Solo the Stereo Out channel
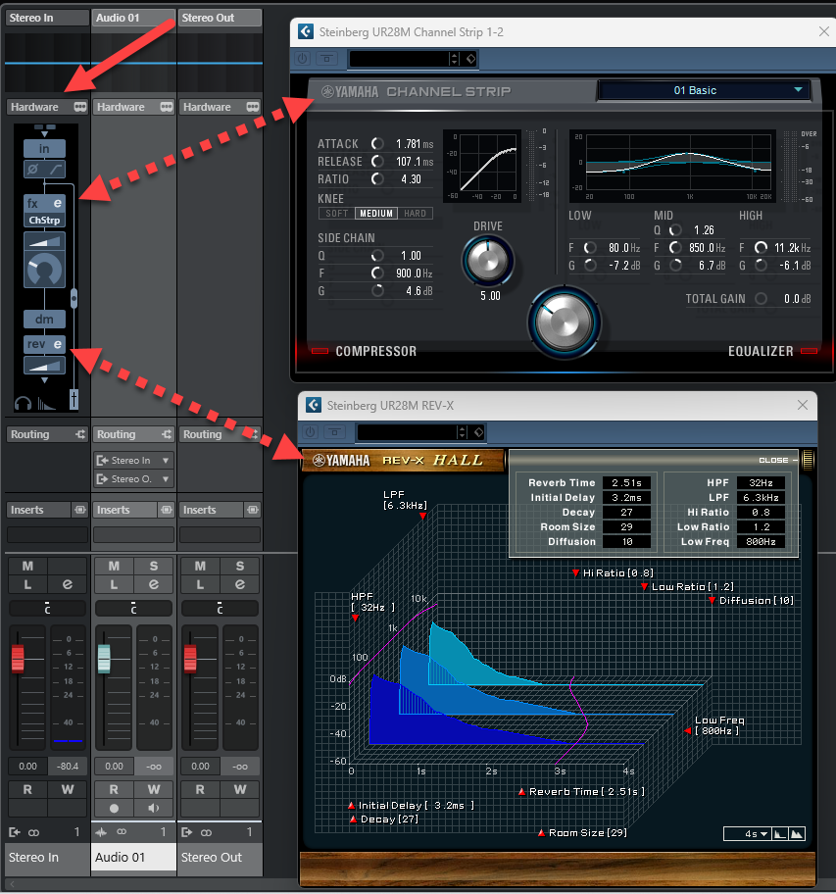 point(239,567)
